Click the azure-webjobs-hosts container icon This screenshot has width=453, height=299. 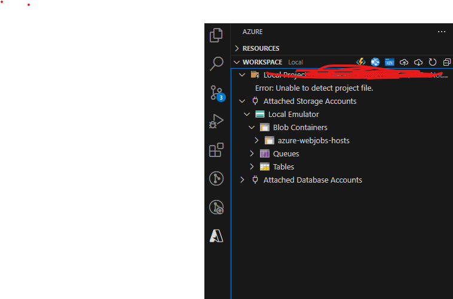point(270,141)
